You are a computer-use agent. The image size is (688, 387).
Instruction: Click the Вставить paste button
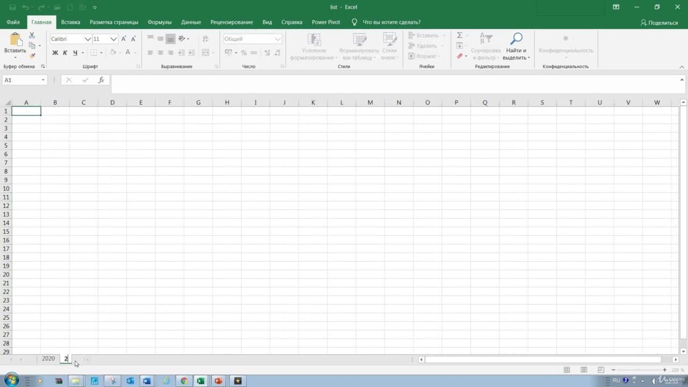tap(15, 43)
